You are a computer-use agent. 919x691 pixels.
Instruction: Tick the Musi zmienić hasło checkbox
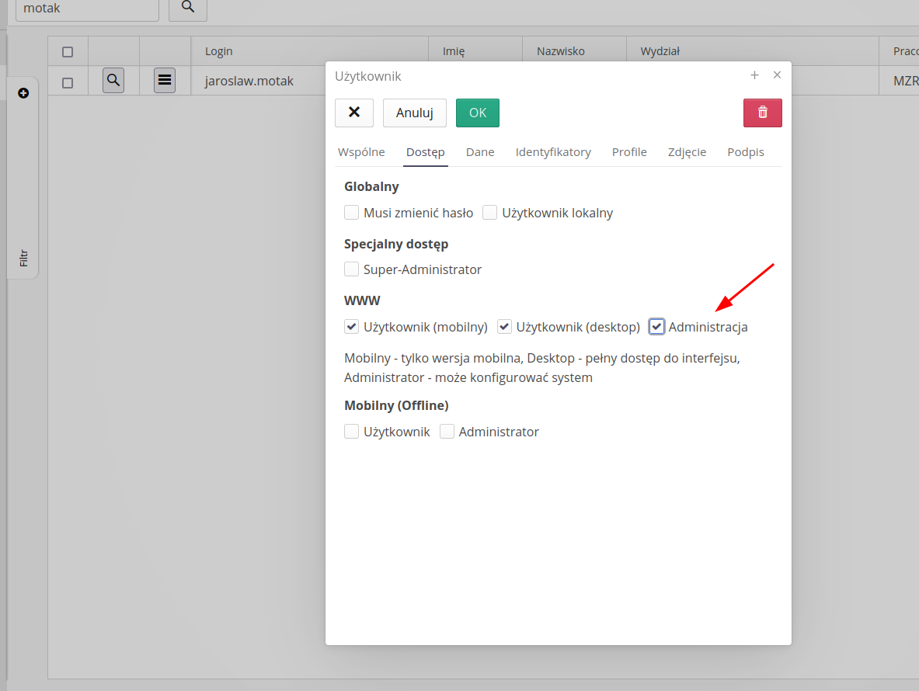click(x=352, y=213)
